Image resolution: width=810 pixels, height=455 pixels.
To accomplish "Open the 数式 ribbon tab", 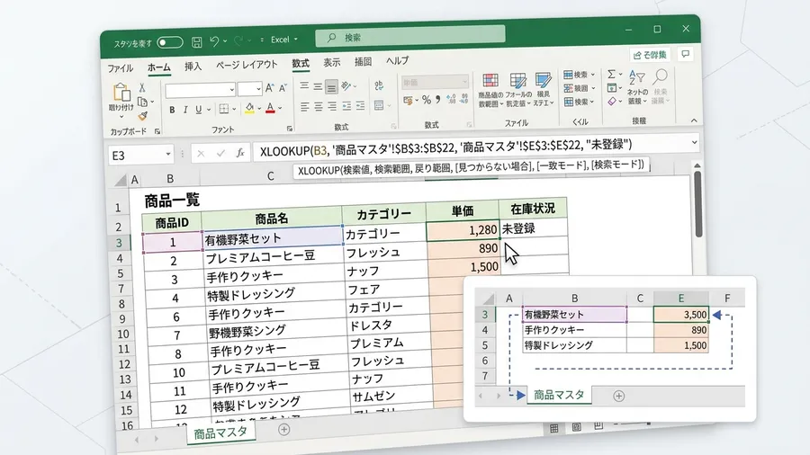I will point(301,64).
